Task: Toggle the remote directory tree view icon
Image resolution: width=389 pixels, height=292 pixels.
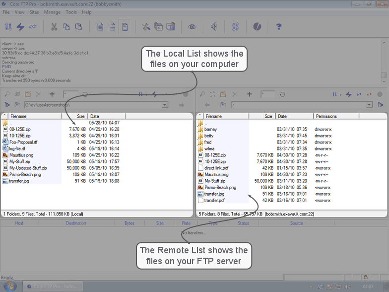Action: pos(380,105)
